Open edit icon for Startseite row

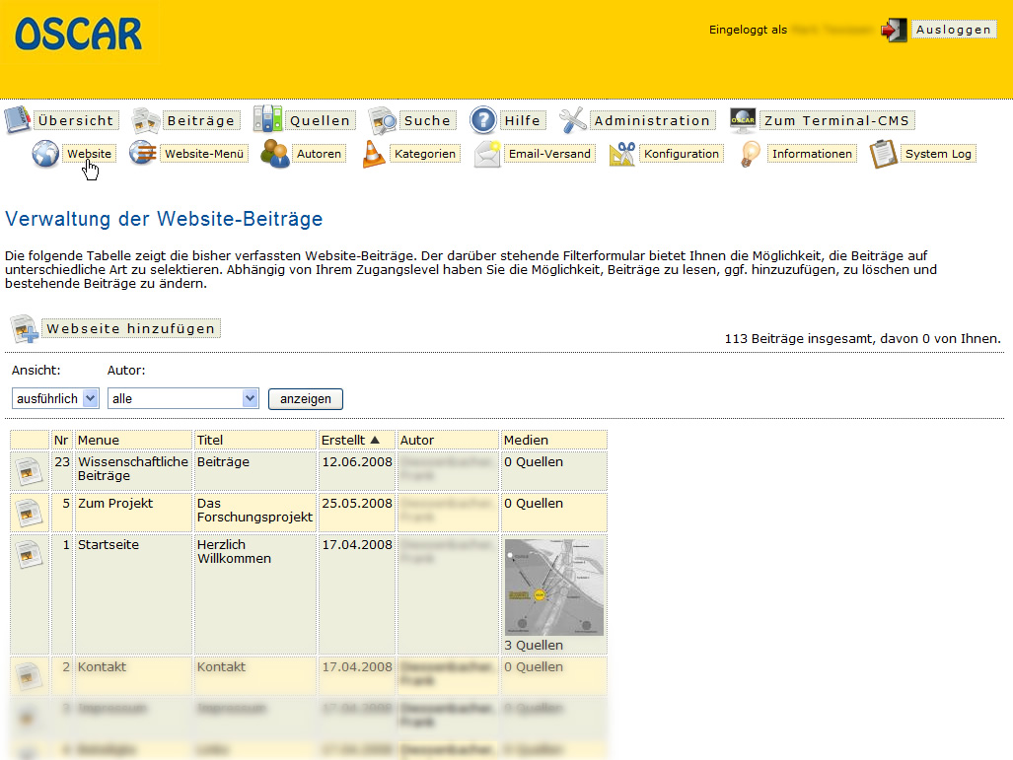(30, 554)
